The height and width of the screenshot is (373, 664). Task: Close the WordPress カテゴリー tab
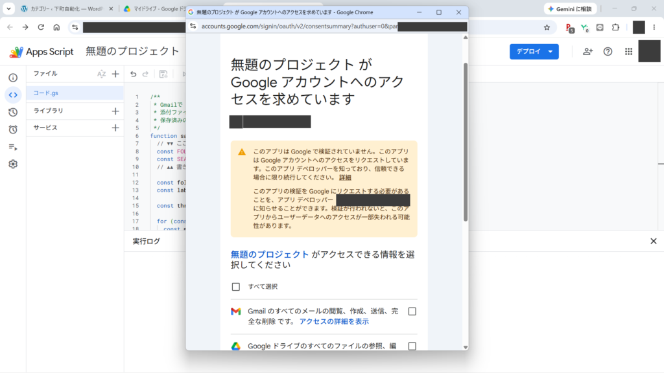(112, 8)
